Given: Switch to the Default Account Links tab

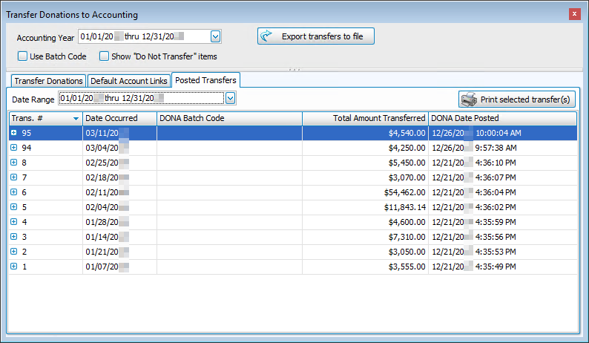Looking at the screenshot, I should (x=128, y=81).
